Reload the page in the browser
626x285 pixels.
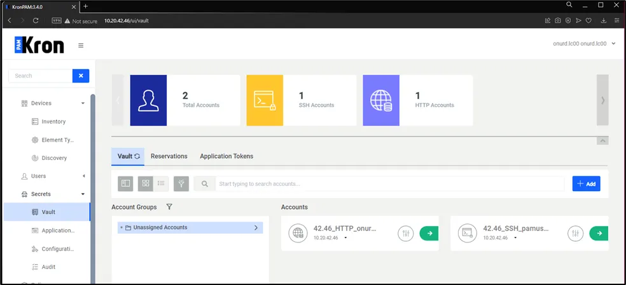coord(36,20)
